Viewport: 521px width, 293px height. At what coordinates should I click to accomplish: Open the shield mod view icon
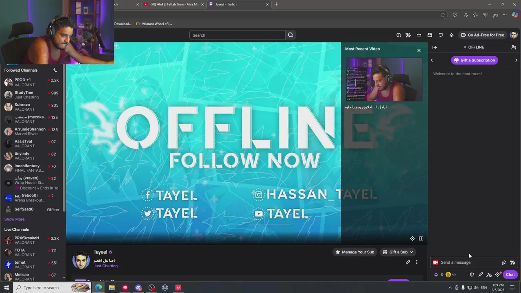(x=472, y=275)
